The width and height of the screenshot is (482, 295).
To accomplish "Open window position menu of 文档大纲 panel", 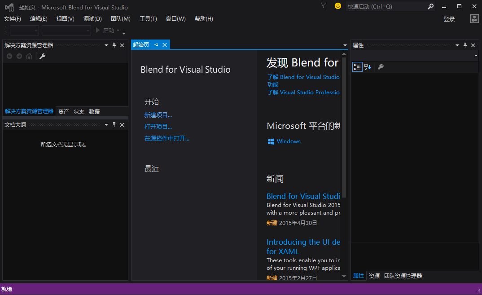I will tap(106, 124).
